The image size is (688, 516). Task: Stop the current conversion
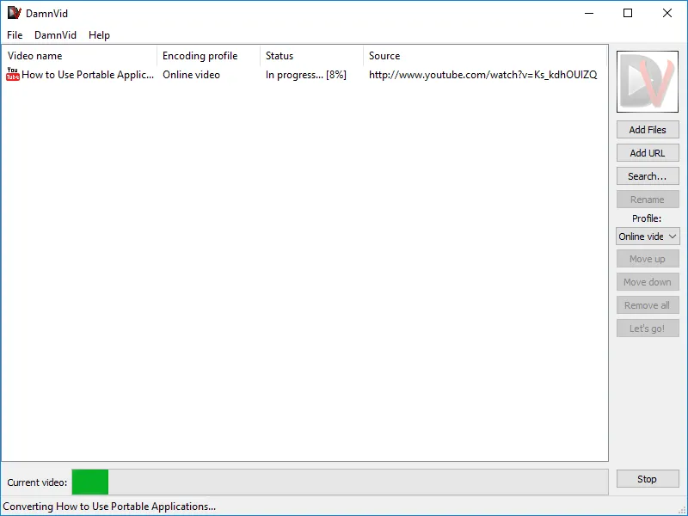pyautogui.click(x=648, y=479)
